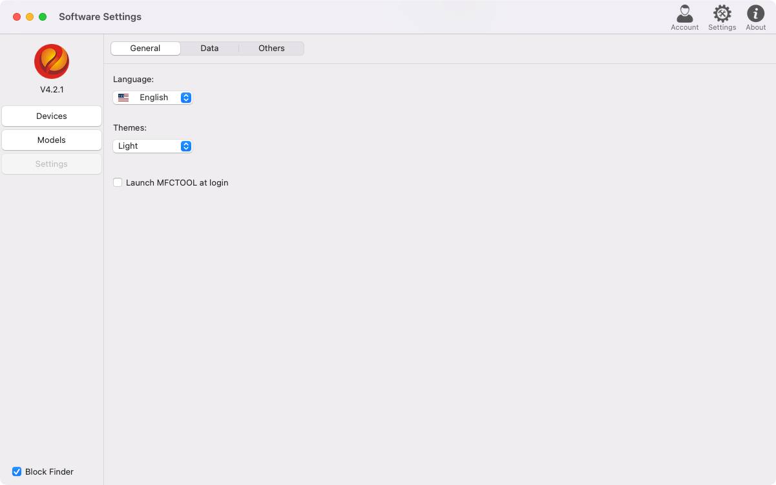Select the Settings sidebar button
This screenshot has width=776, height=485.
[x=52, y=164]
